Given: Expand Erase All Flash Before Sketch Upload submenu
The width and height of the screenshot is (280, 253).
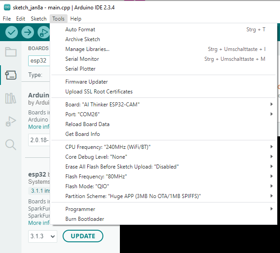Looking at the screenshot, I should [x=164, y=167].
